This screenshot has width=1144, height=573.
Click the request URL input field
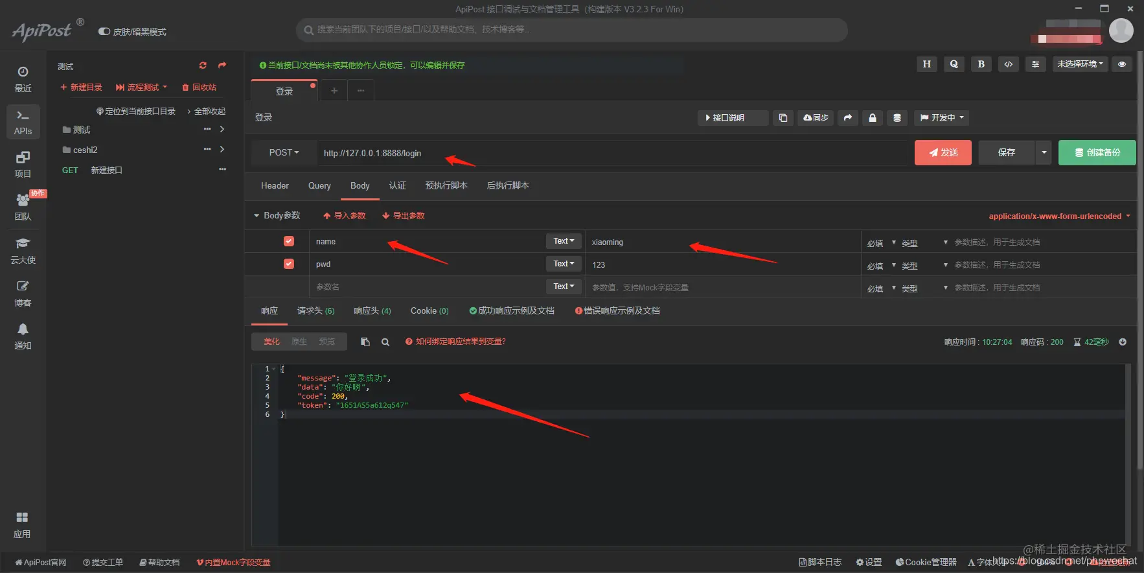click(612, 153)
